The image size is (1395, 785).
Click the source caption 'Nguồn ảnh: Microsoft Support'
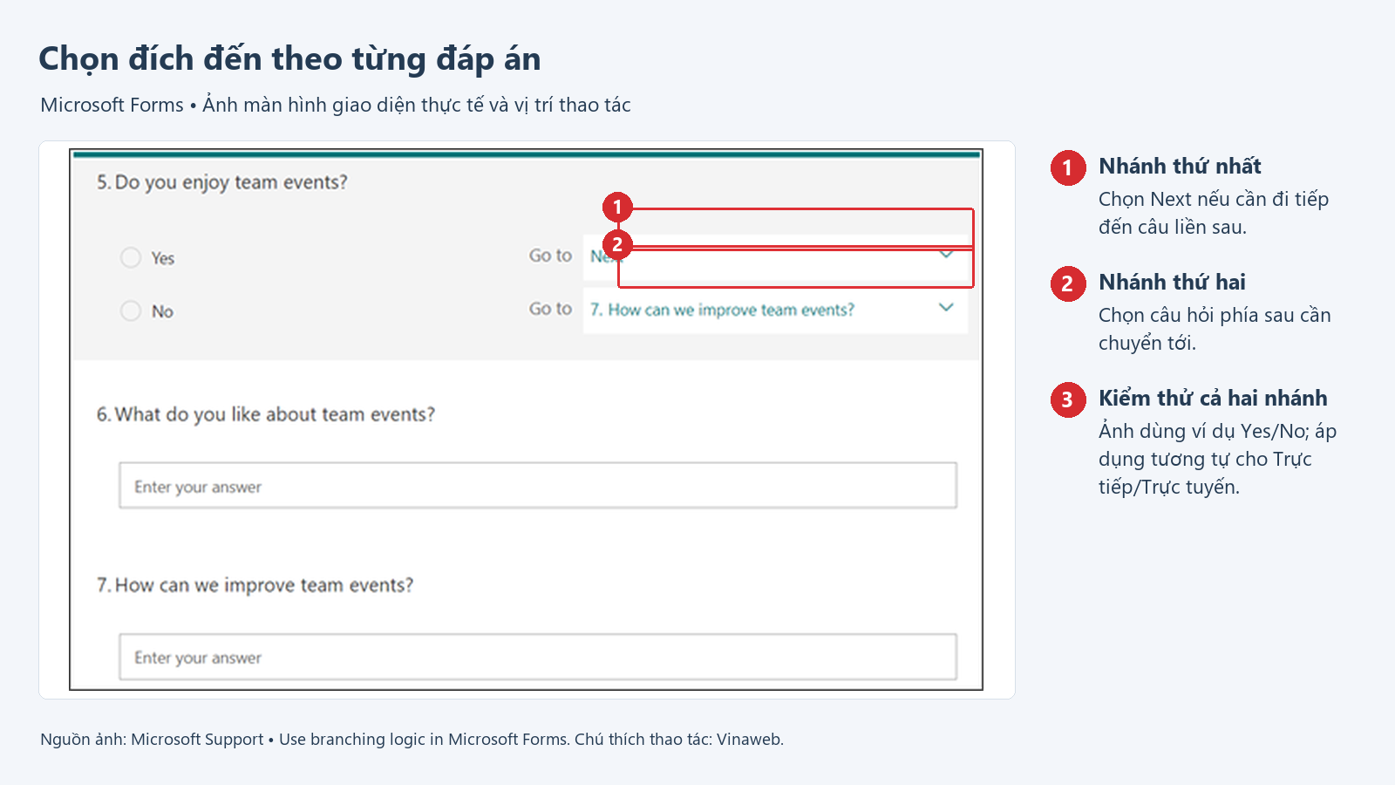tap(152, 739)
